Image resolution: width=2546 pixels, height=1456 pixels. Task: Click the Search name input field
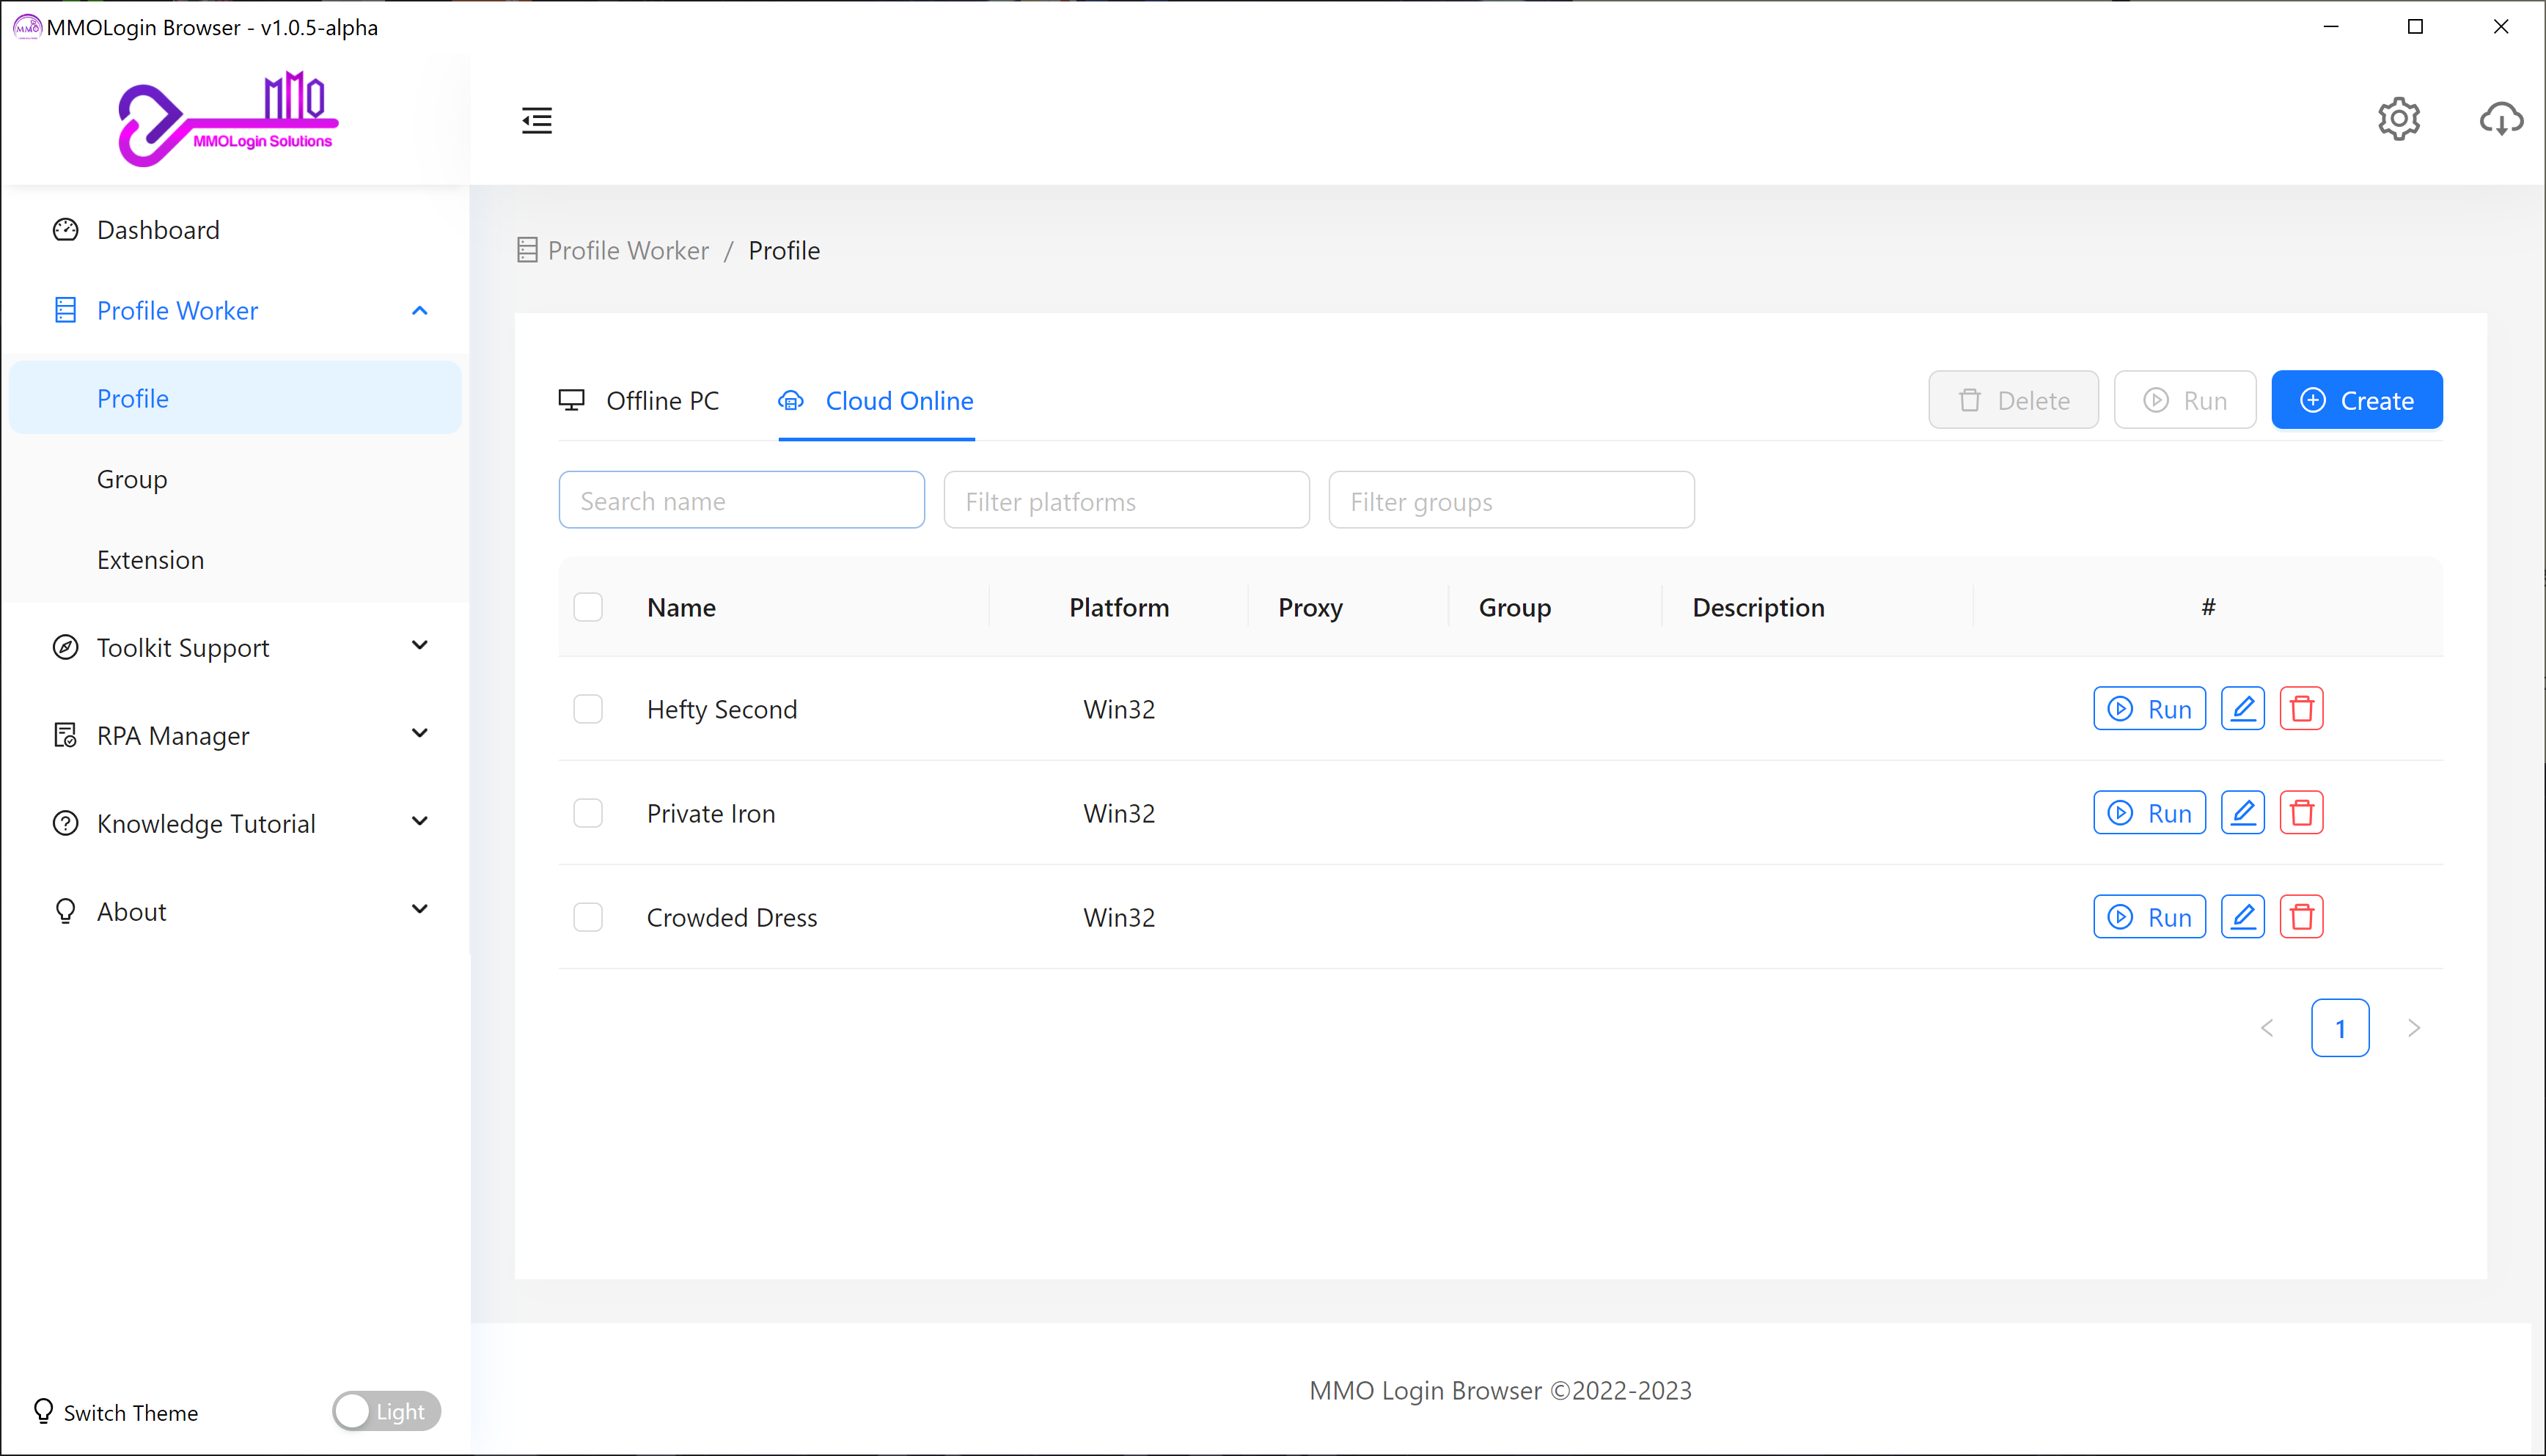741,501
